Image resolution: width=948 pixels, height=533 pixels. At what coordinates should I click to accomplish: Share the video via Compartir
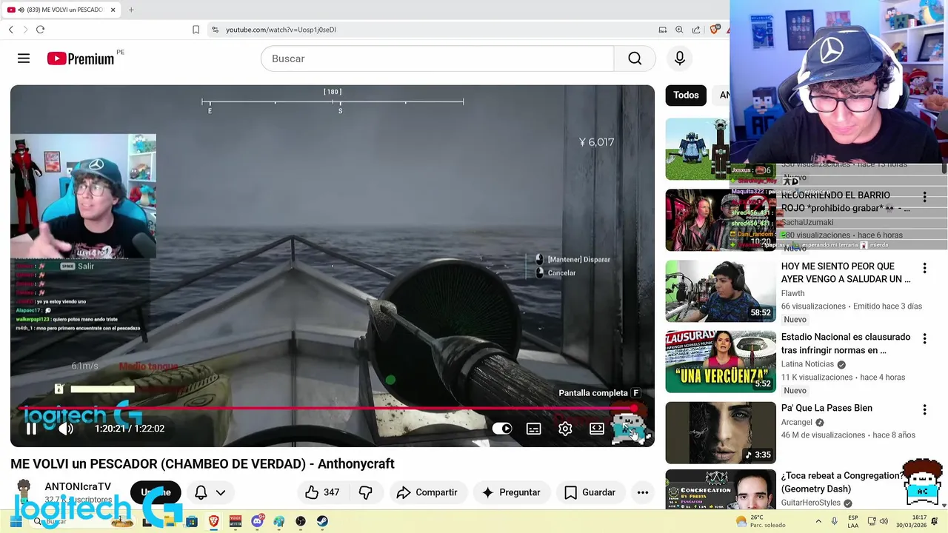[427, 492]
